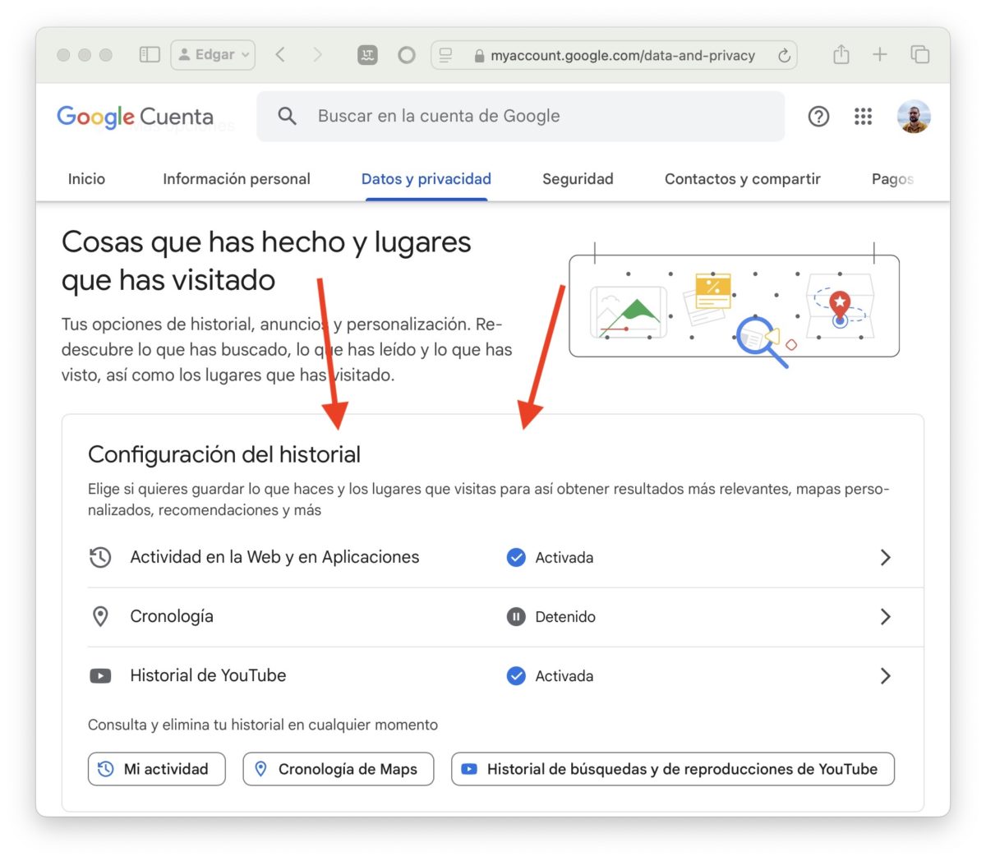Add a new tab with the plus icon
Viewport: 986px width, 861px height.
click(x=880, y=55)
